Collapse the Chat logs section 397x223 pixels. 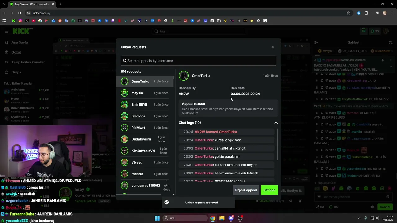point(276,123)
